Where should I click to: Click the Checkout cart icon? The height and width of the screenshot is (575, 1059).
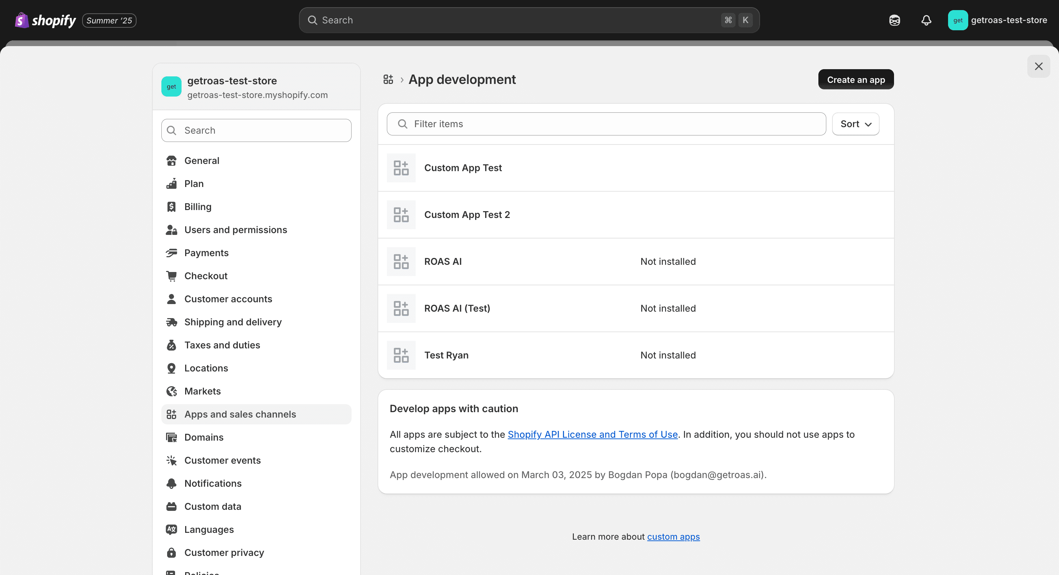pos(171,276)
